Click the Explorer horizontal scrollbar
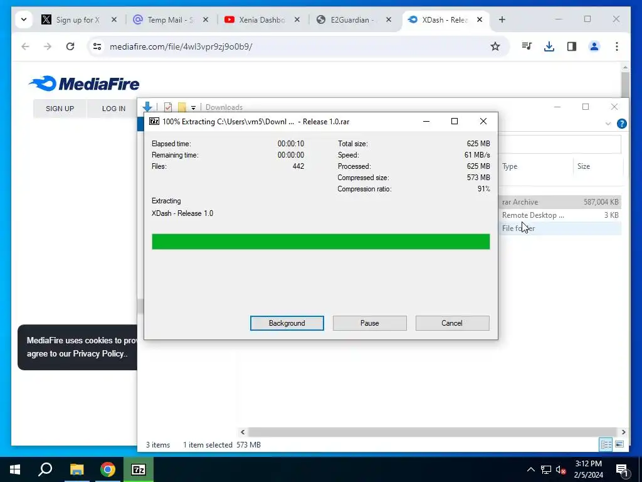The height and width of the screenshot is (482, 642). click(432, 432)
